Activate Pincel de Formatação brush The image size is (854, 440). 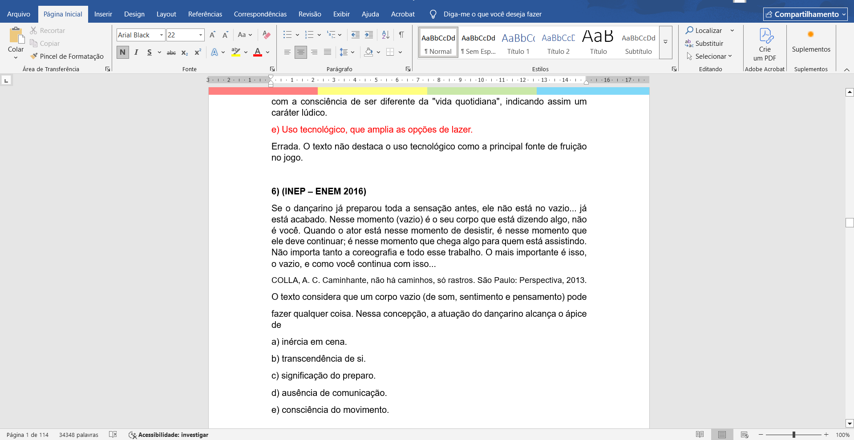[34, 56]
